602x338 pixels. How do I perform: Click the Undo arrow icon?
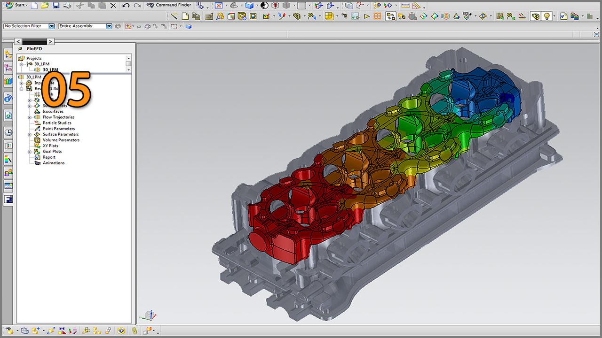(x=126, y=6)
